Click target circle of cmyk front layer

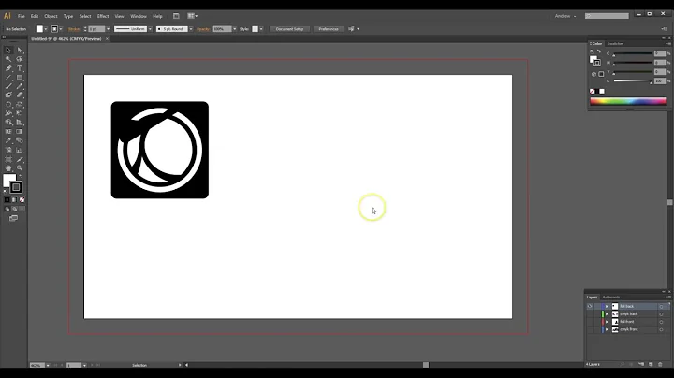tap(661, 330)
